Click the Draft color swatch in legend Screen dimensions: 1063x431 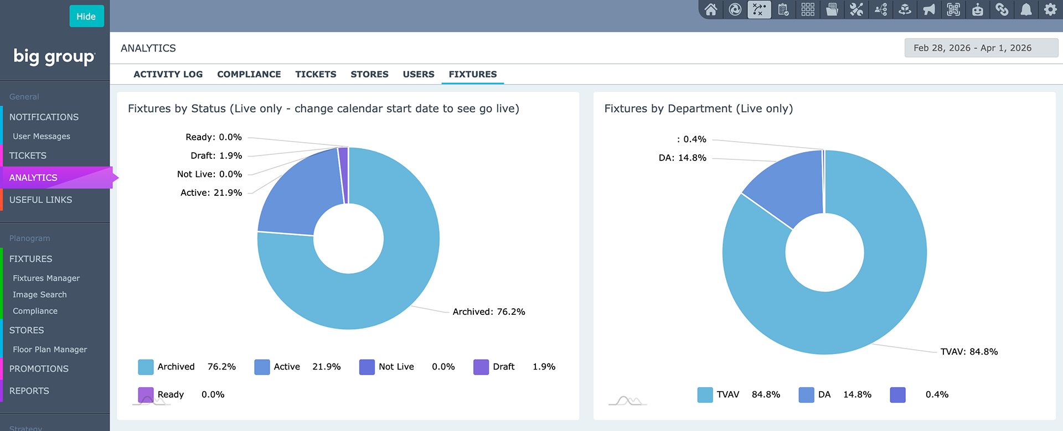[481, 367]
